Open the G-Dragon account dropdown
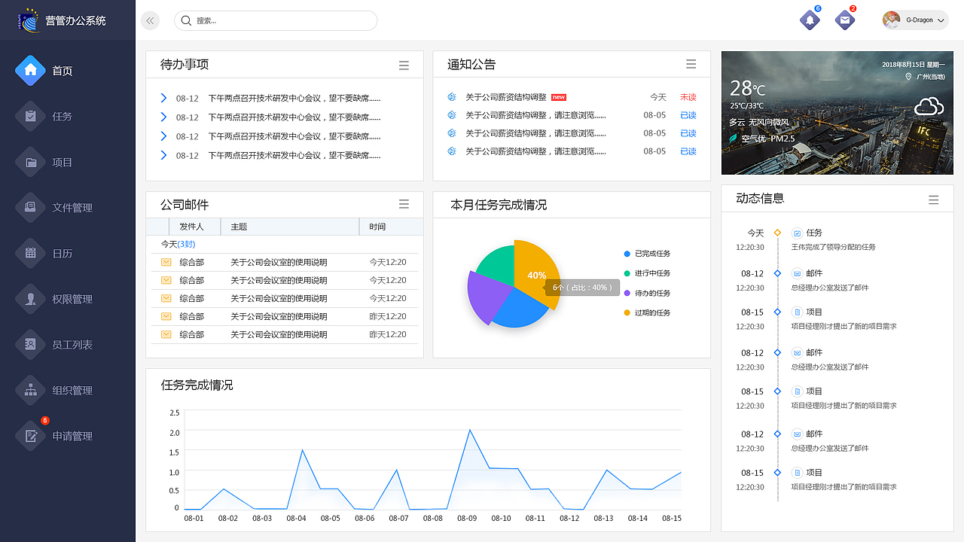The width and height of the screenshot is (964, 542). tap(914, 20)
